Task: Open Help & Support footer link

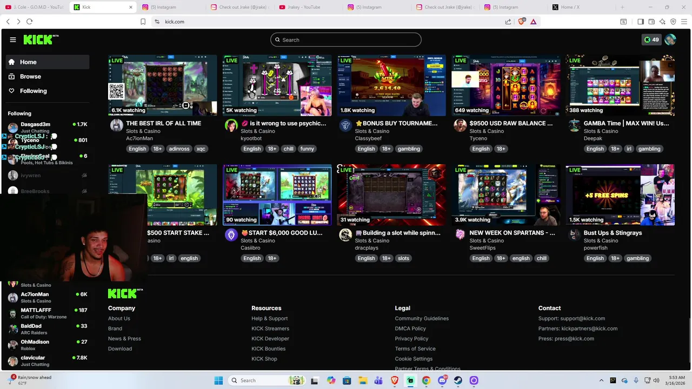Action: click(269, 319)
